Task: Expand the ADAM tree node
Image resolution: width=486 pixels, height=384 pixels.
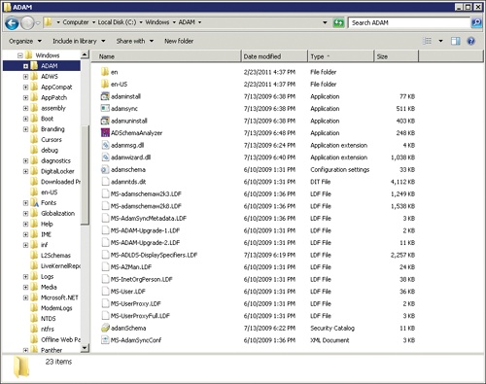Action: pyautogui.click(x=25, y=66)
